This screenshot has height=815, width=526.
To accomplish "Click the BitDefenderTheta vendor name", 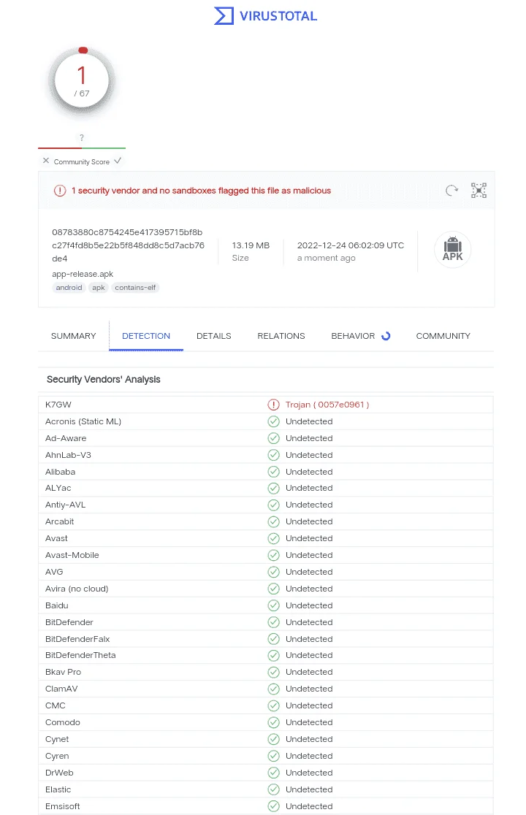I will (x=80, y=655).
